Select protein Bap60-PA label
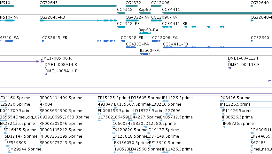Viewport: 272px width, 154px height. (x=150, y=51)
